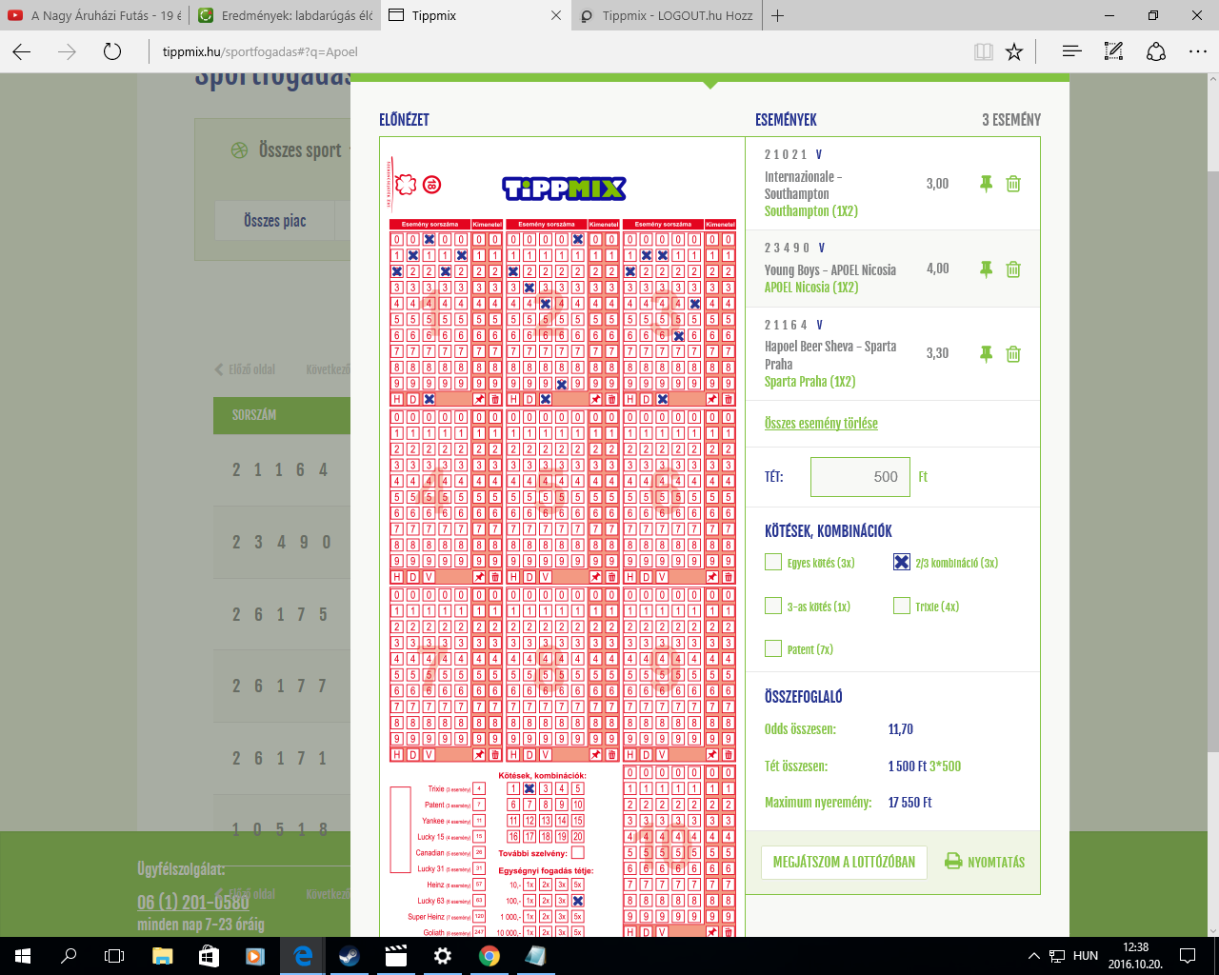Click Southampton (1X2) outcome link
Image resolution: width=1219 pixels, height=975 pixels.
pyautogui.click(x=811, y=211)
